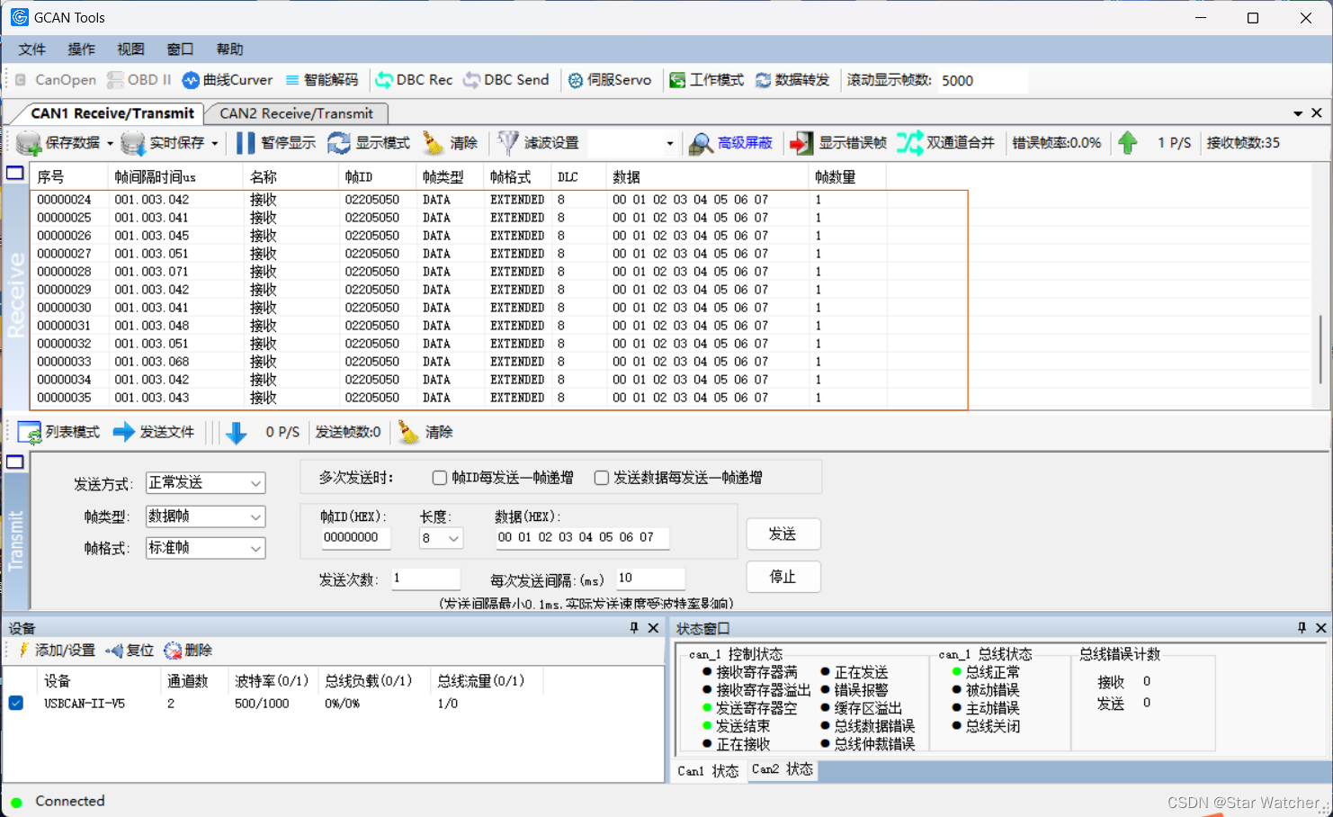
Task: Click the 每次发送间隔 input field
Action: coord(650,579)
